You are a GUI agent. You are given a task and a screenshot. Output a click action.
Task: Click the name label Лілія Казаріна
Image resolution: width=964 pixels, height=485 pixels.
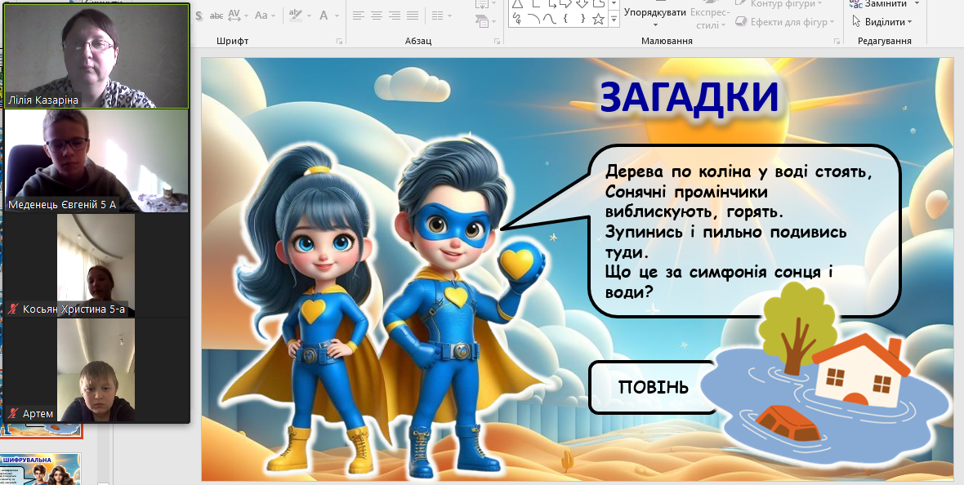pos(43,100)
